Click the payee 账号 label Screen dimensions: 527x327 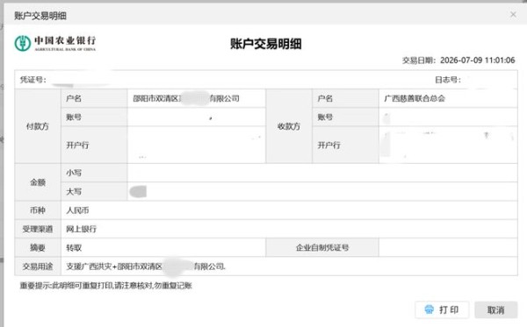[x=325, y=117]
